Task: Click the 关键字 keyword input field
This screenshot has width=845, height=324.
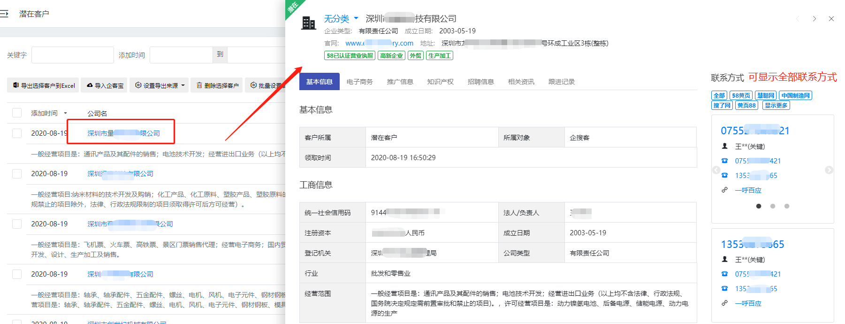Action: pyautogui.click(x=72, y=55)
